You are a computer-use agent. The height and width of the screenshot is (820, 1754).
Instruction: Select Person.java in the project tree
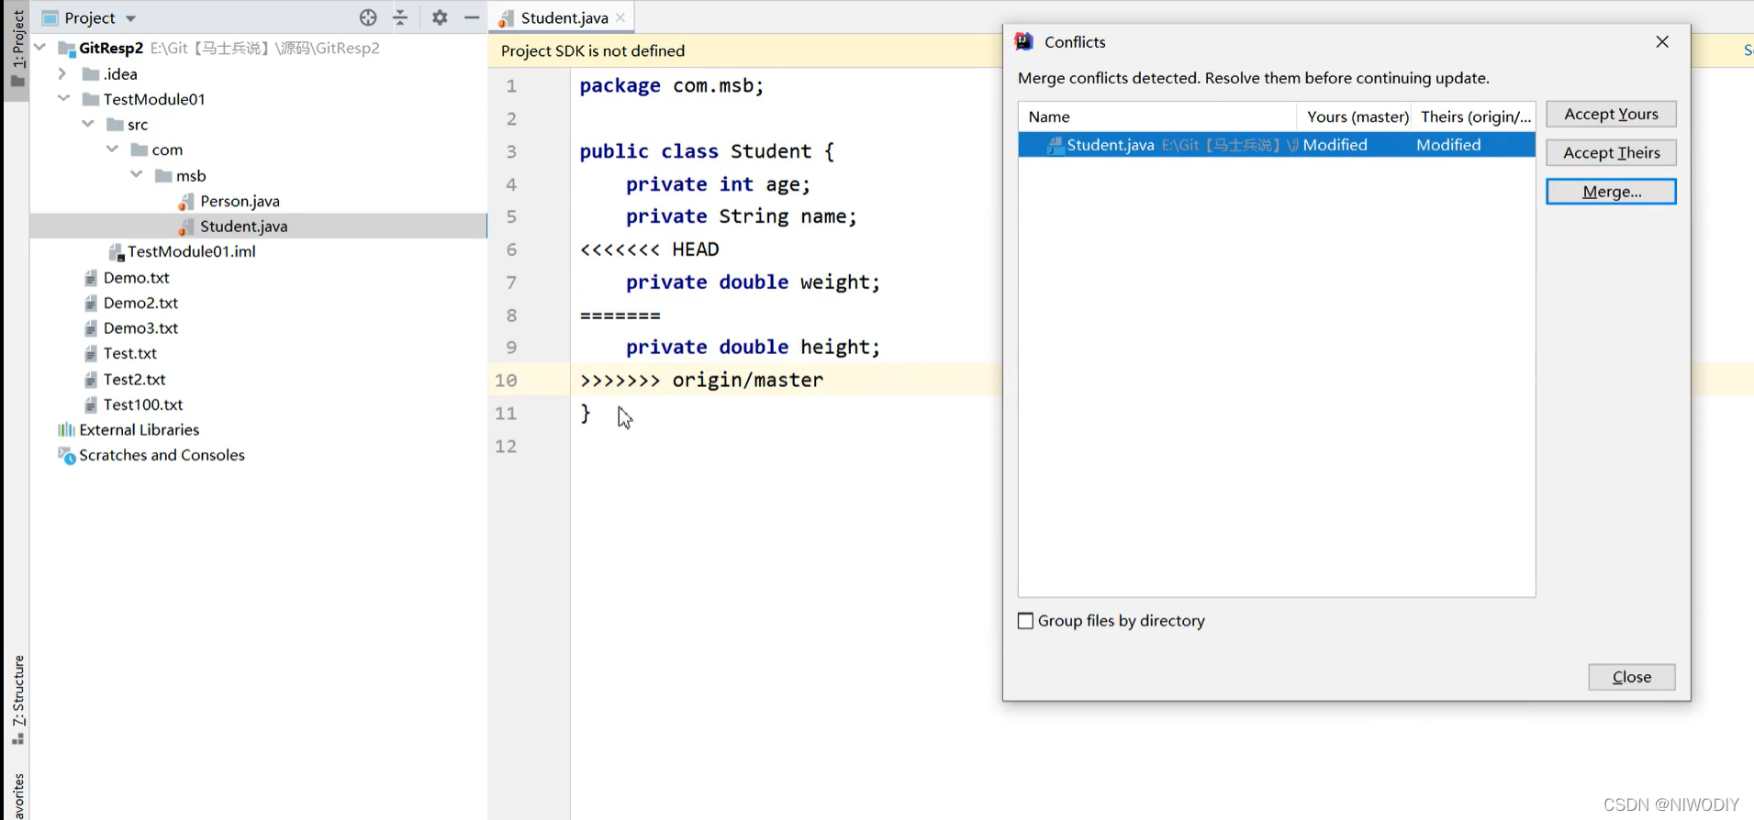tap(240, 201)
